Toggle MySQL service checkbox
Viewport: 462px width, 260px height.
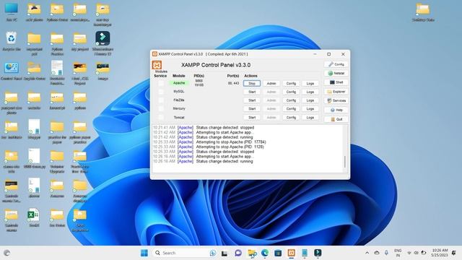[x=161, y=92]
